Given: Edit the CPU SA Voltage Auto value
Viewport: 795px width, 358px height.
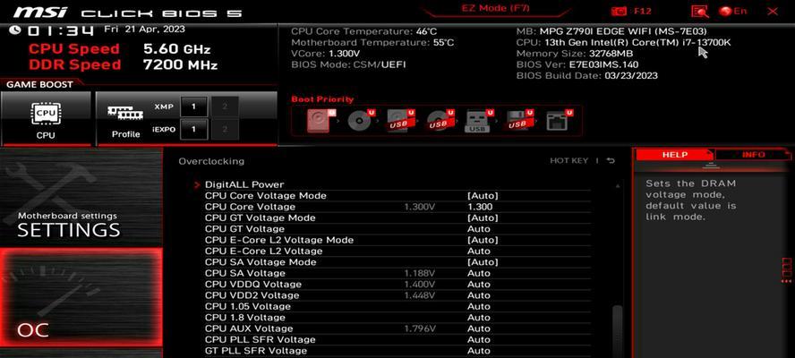Looking at the screenshot, I should [479, 273].
